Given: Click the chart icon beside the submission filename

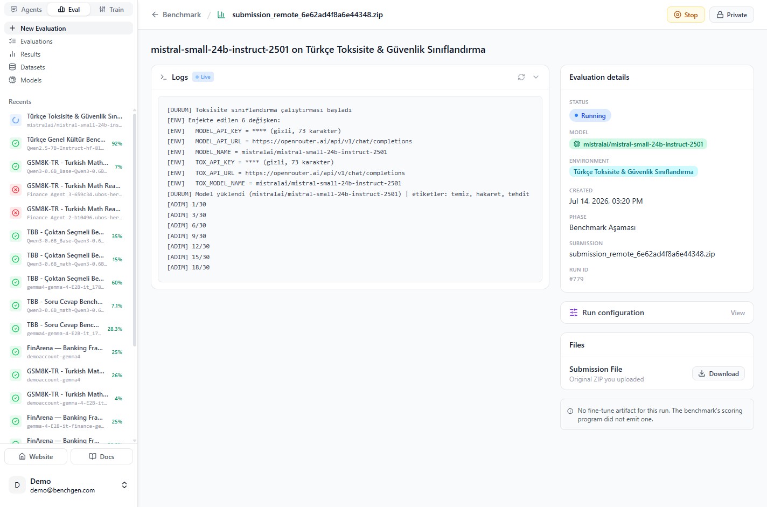Looking at the screenshot, I should [x=221, y=15].
